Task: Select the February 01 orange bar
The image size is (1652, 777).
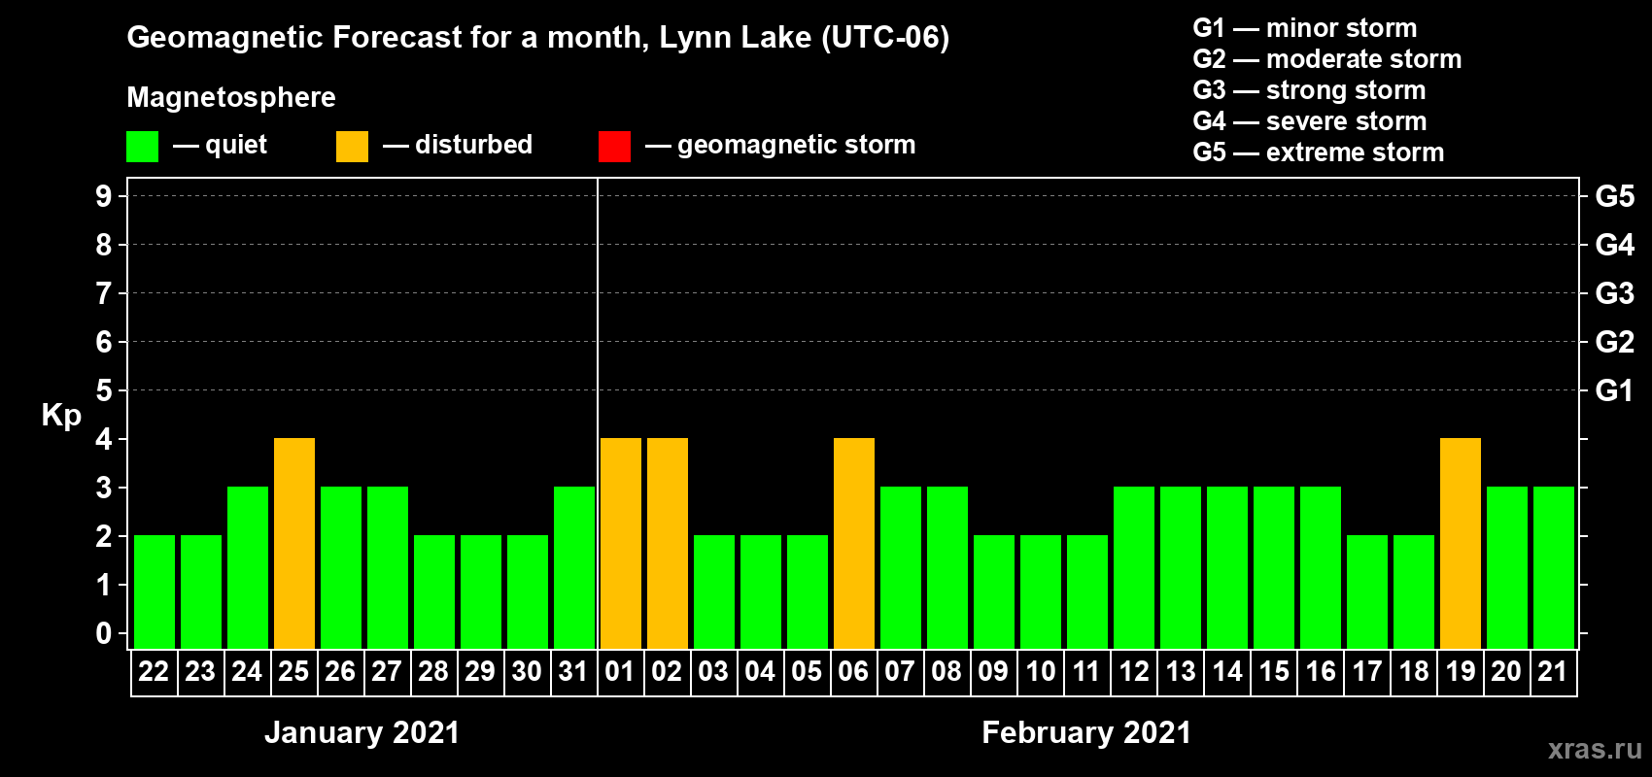Action: [x=621, y=543]
